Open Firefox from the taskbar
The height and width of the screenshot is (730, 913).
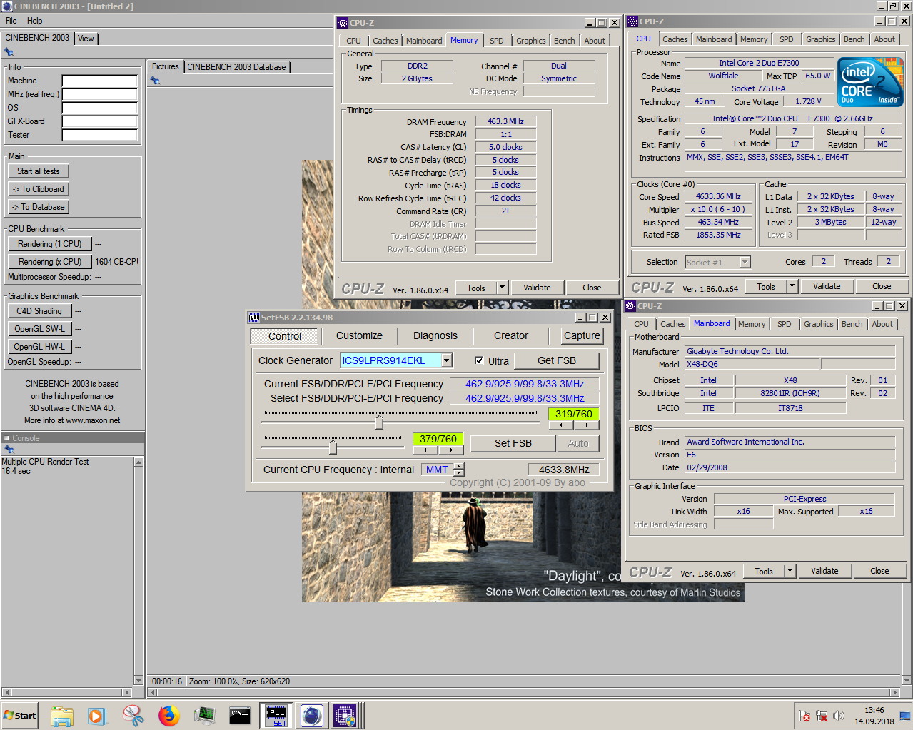(x=168, y=716)
